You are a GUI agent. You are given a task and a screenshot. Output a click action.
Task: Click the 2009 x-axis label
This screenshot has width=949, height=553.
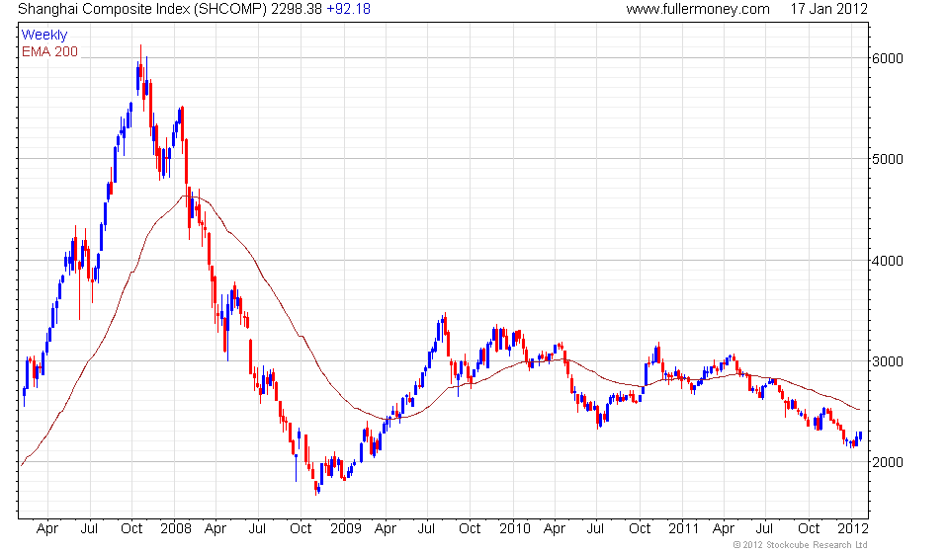(346, 529)
